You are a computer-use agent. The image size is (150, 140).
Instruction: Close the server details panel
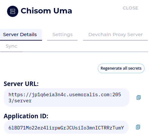pos(130,8)
